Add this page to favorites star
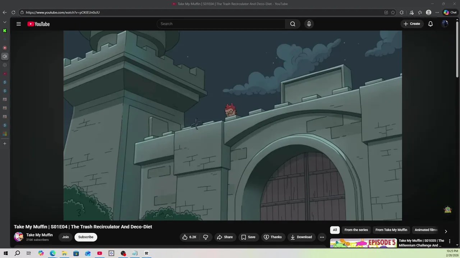Image resolution: width=460 pixels, height=258 pixels. [393, 12]
